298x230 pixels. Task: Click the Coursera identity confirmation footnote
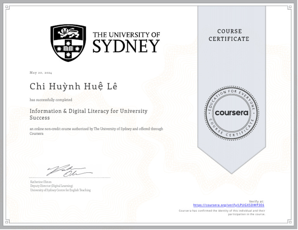coord(222,212)
